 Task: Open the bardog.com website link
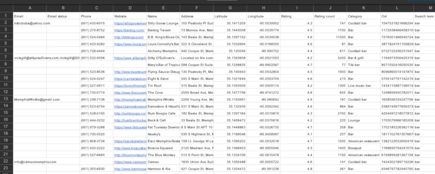coord(129,30)
